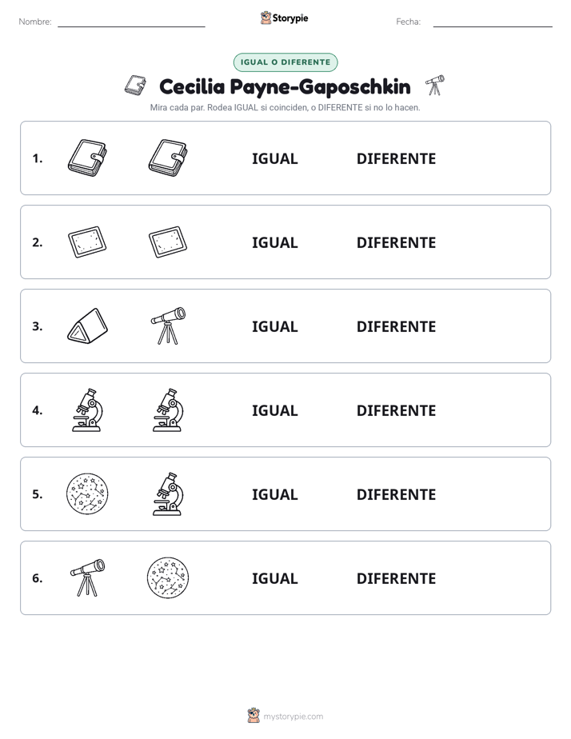The image size is (571, 739).
Task: Click the microscope icon in row 5
Action: point(168,493)
